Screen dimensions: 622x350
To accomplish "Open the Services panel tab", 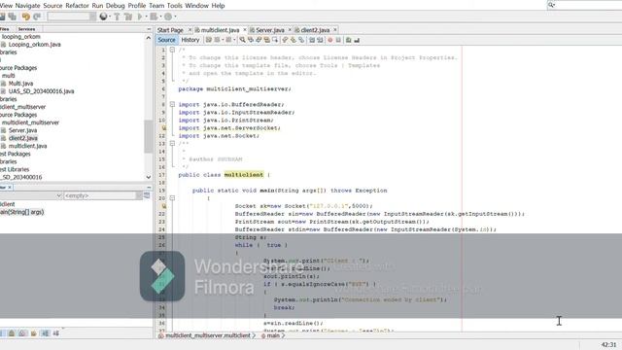I will click(26, 29).
